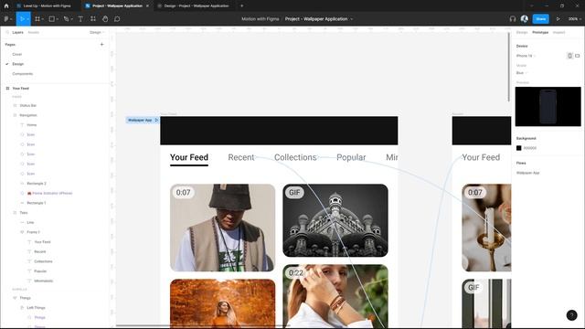The width and height of the screenshot is (585, 329).
Task: Open the file name dropdown chevron
Action: (x=351, y=19)
